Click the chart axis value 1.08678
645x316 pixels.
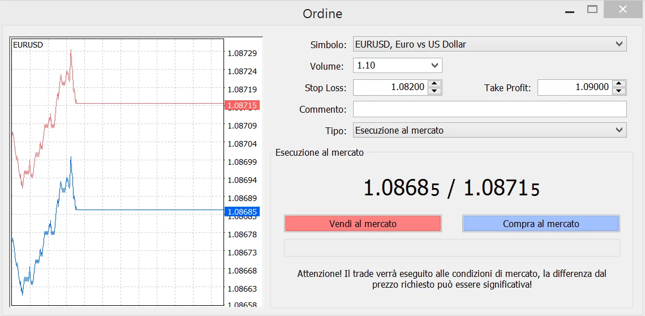pyautogui.click(x=242, y=234)
